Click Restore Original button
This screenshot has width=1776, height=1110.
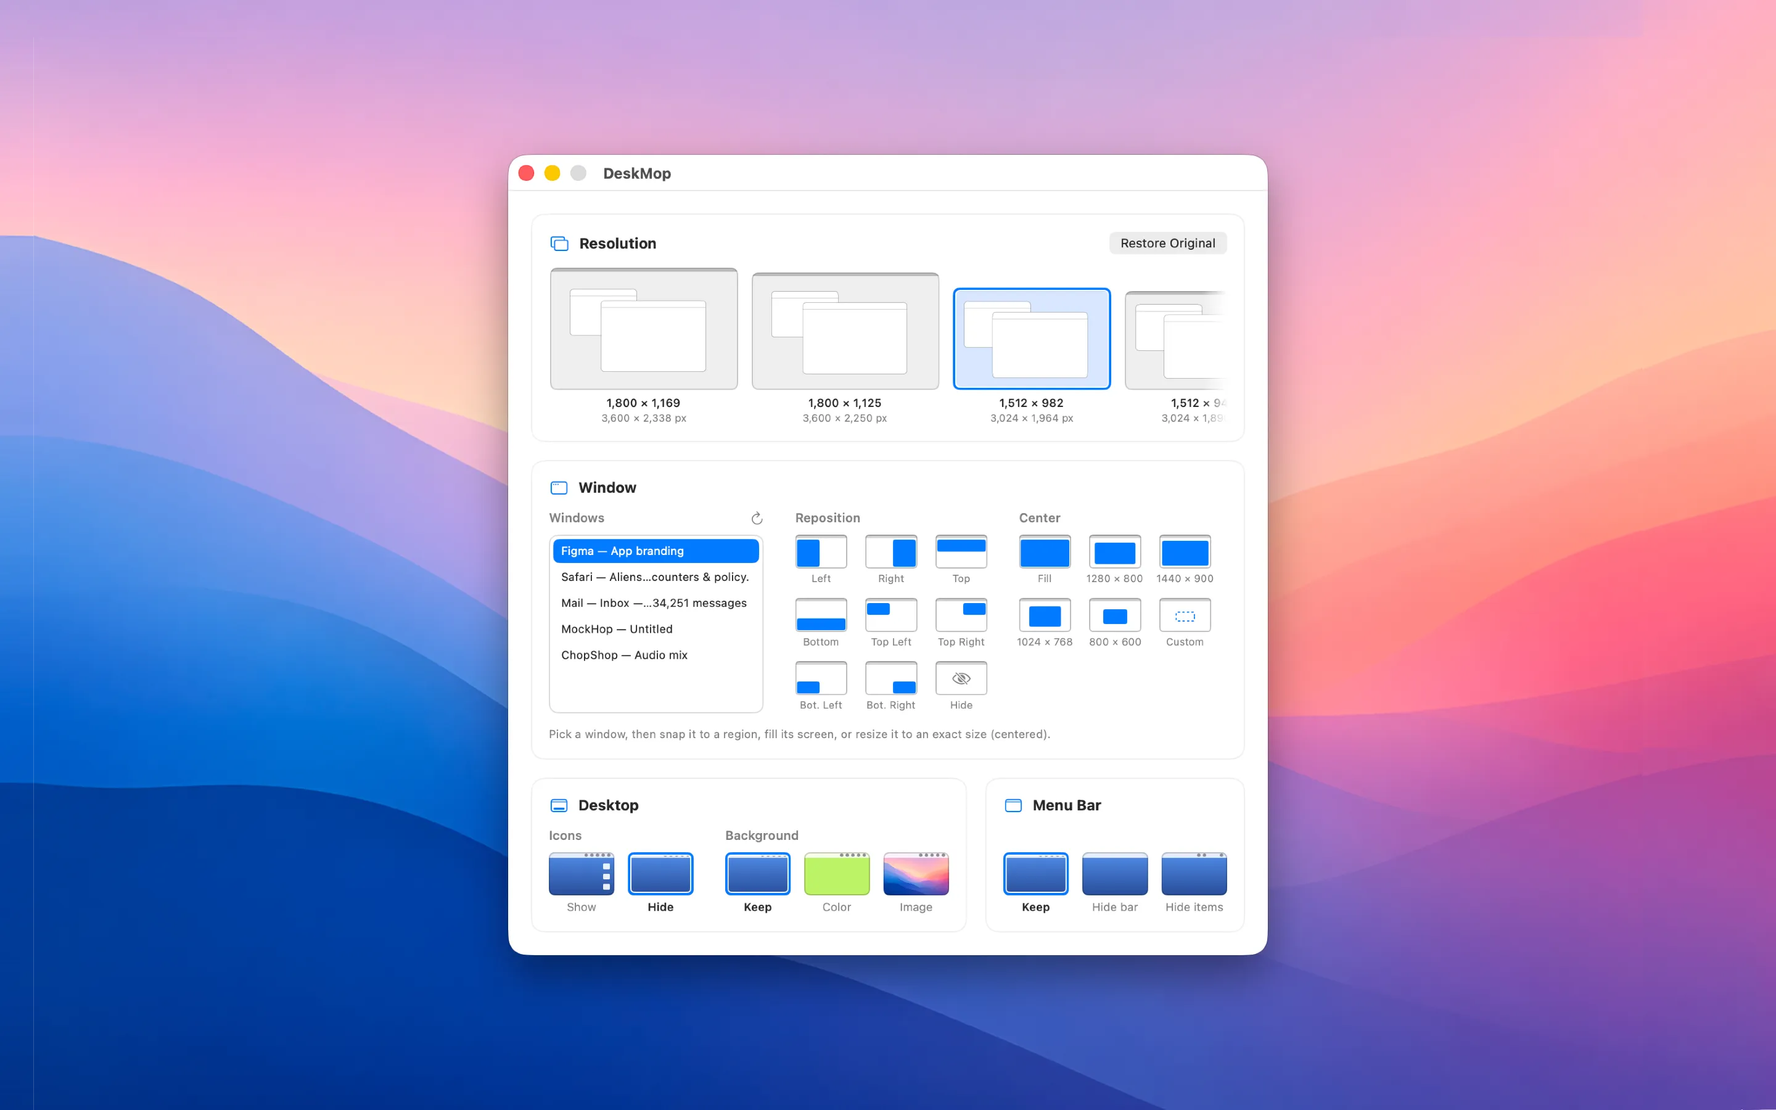1167,243
